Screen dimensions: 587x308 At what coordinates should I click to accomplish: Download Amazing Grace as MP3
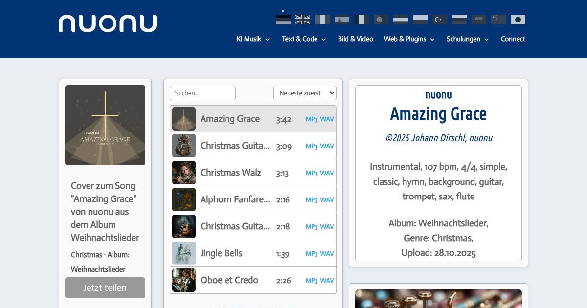tap(312, 119)
